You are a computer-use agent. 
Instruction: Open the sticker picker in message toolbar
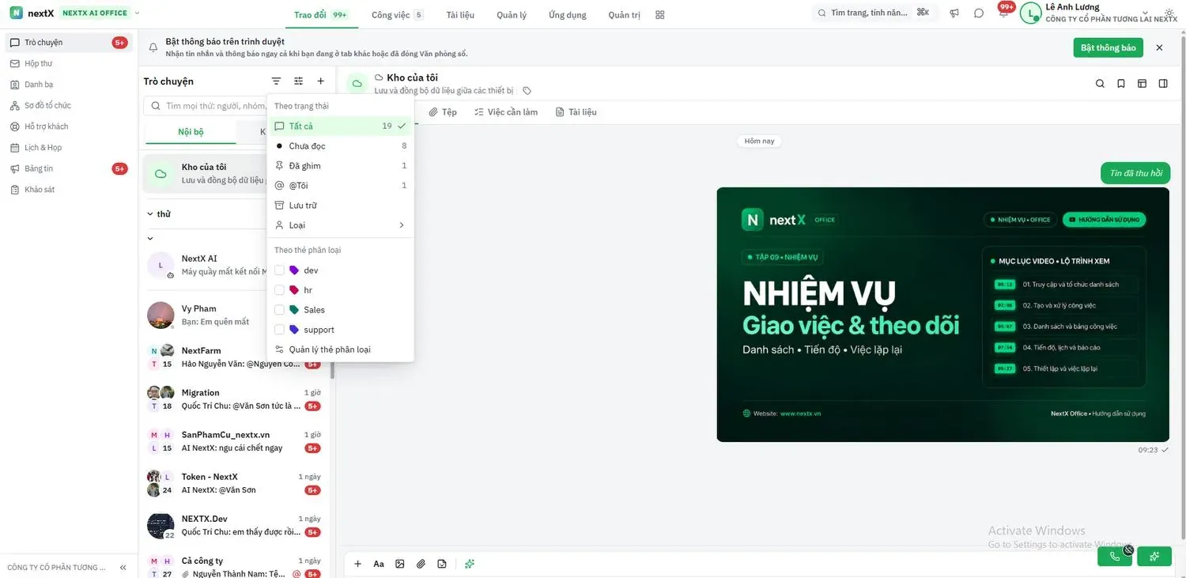442,564
